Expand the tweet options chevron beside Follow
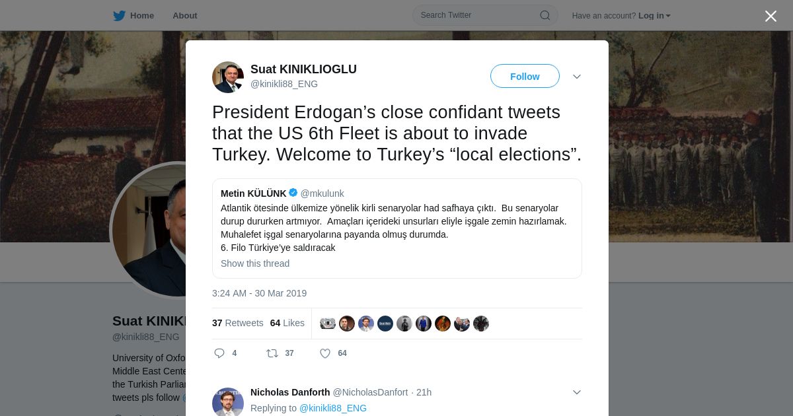This screenshot has width=793, height=416. point(577,77)
